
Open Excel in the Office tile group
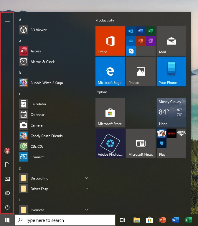[x=151, y=31]
